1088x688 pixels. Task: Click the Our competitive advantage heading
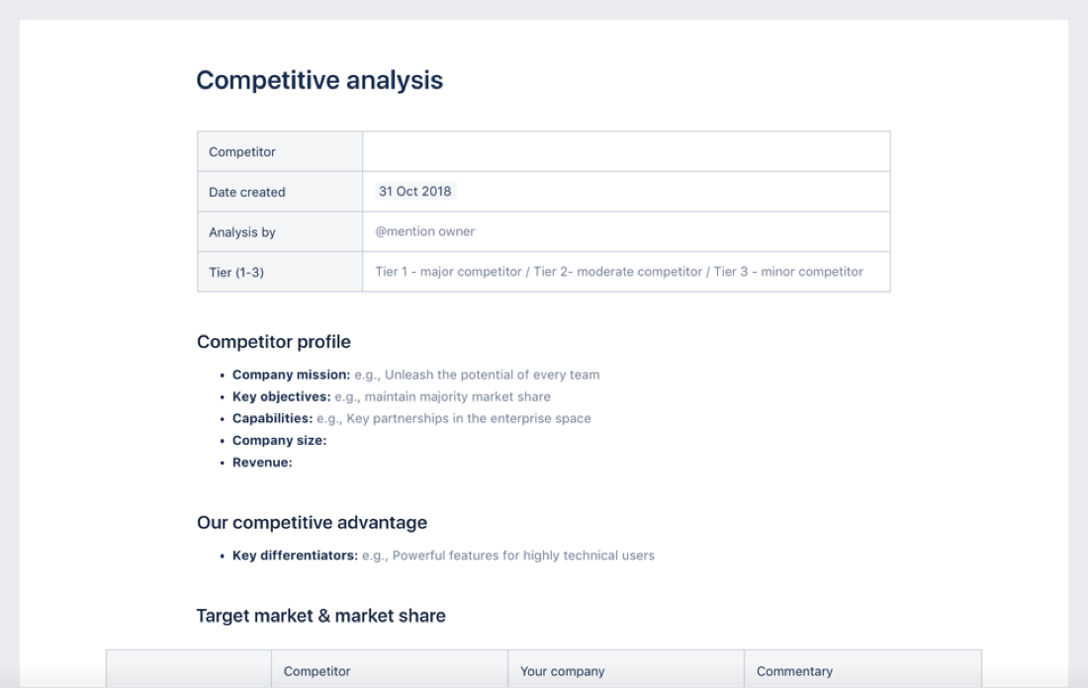tap(312, 522)
